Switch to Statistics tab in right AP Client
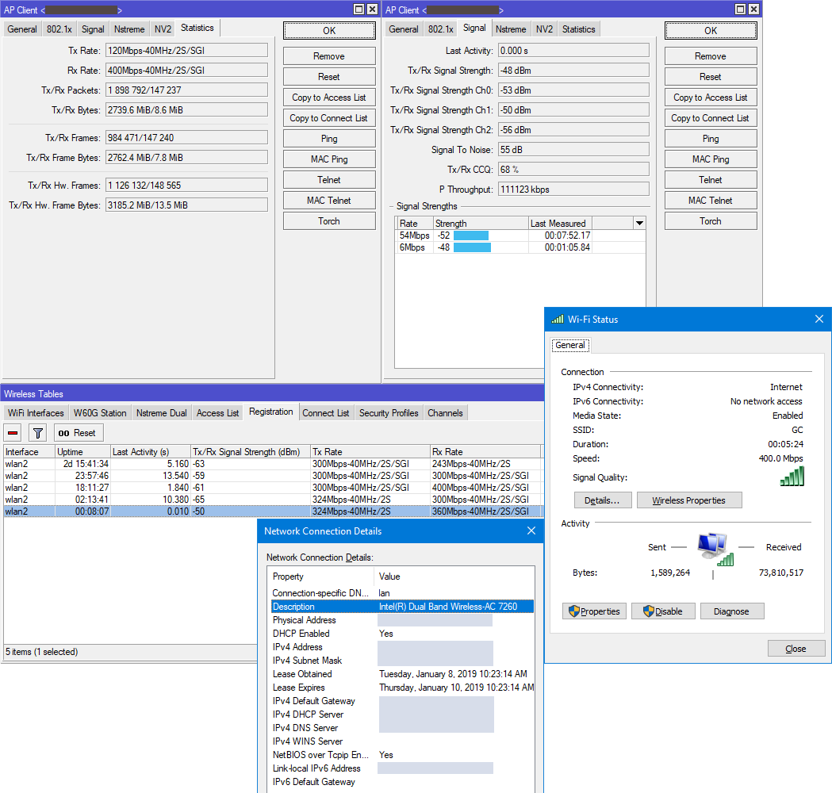Image resolution: width=832 pixels, height=793 pixels. [x=578, y=29]
